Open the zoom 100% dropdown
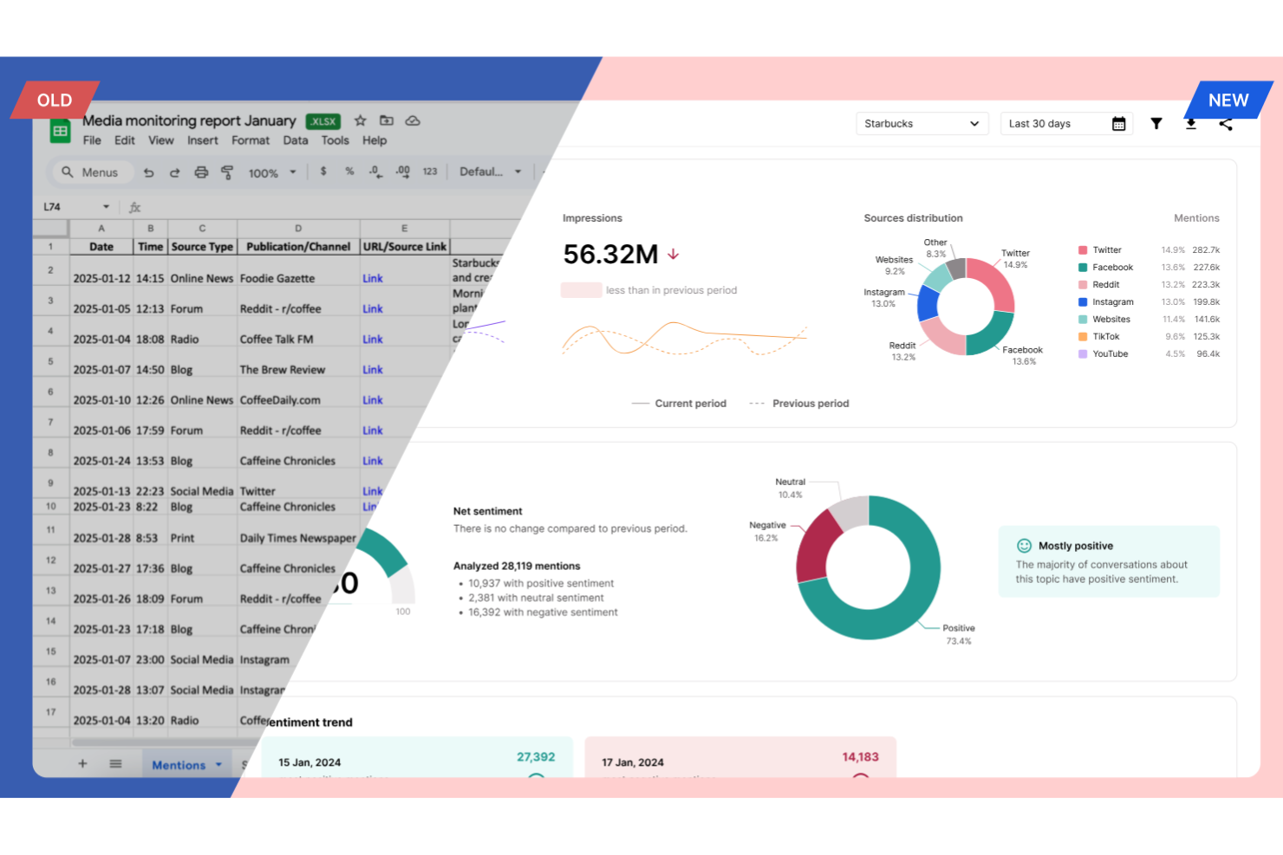This screenshot has height=855, width=1283. pyautogui.click(x=272, y=172)
